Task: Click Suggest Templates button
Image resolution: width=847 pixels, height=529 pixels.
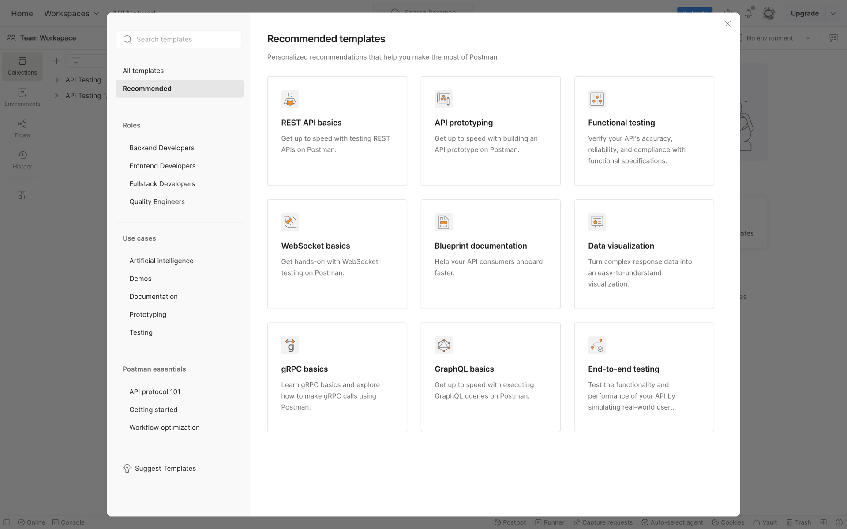Action: (159, 468)
